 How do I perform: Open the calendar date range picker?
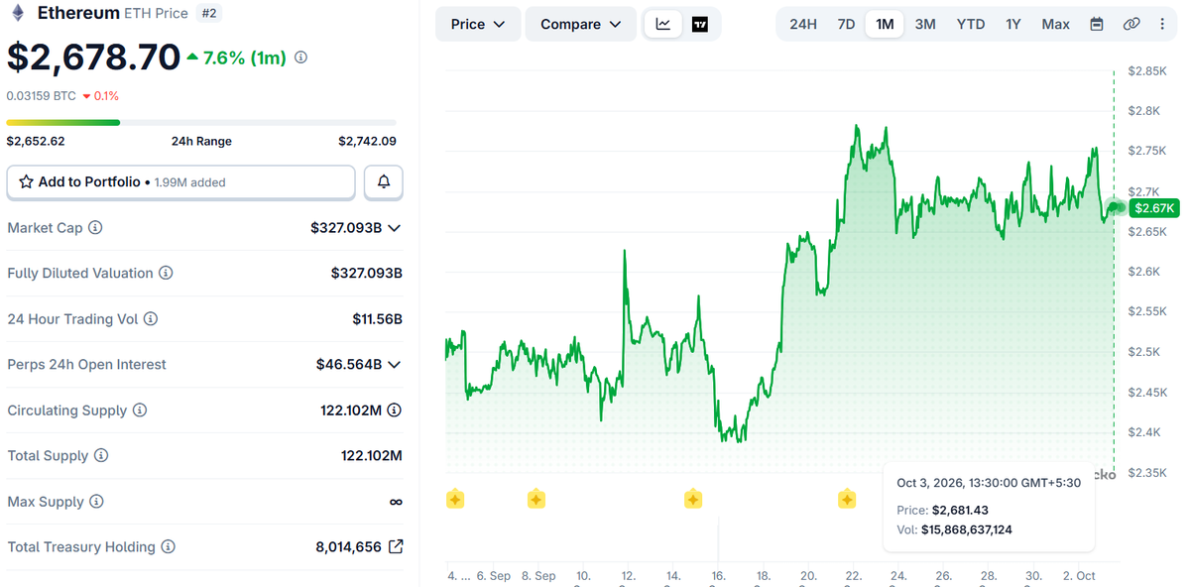pos(1096,24)
